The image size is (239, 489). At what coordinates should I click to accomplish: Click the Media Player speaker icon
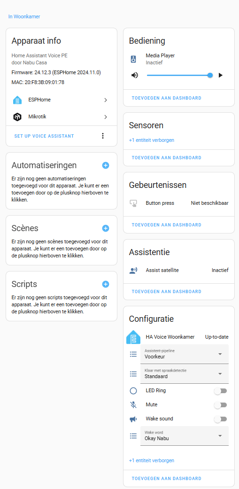coord(133,59)
